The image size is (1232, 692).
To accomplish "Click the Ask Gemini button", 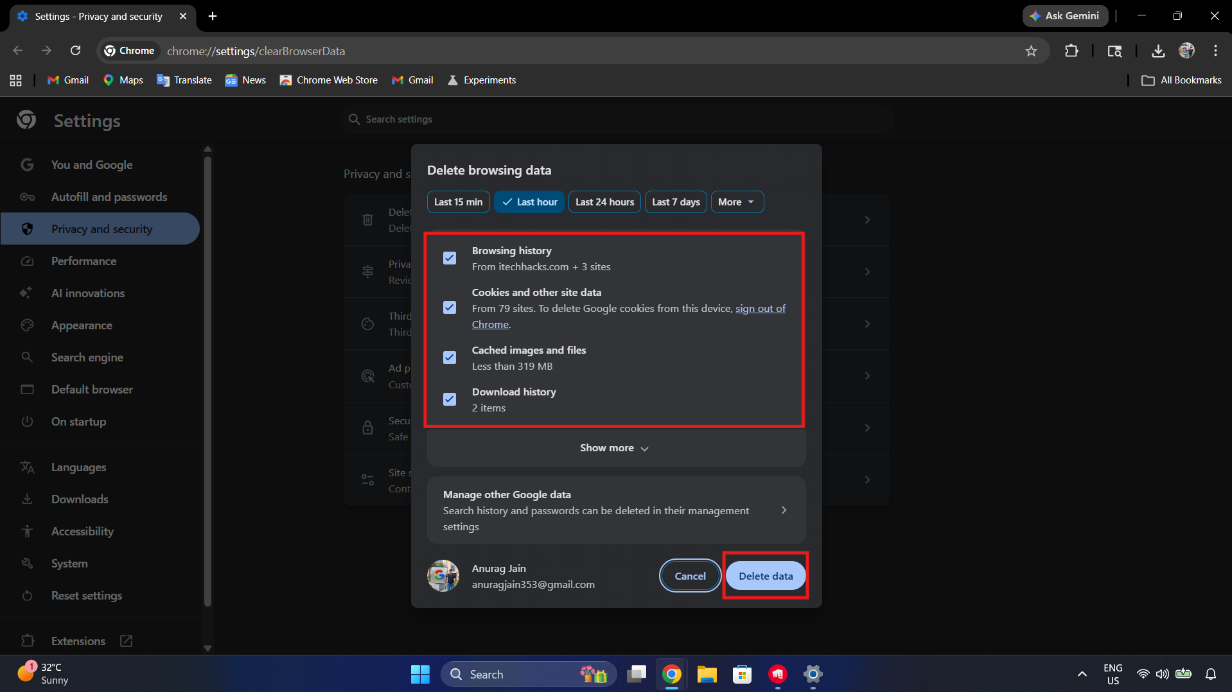I will click(1065, 16).
